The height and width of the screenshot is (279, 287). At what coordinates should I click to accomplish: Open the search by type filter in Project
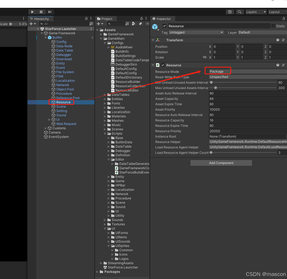coord(134,24)
